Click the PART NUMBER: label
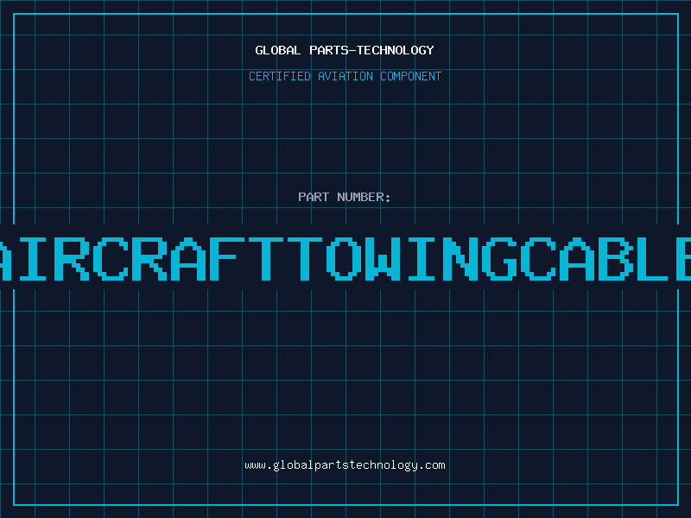691x518 pixels. [345, 197]
